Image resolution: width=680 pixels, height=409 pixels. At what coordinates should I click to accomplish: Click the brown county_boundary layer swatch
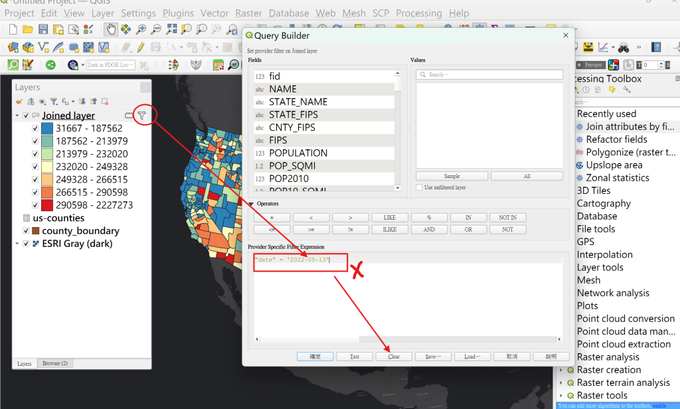[x=36, y=231]
